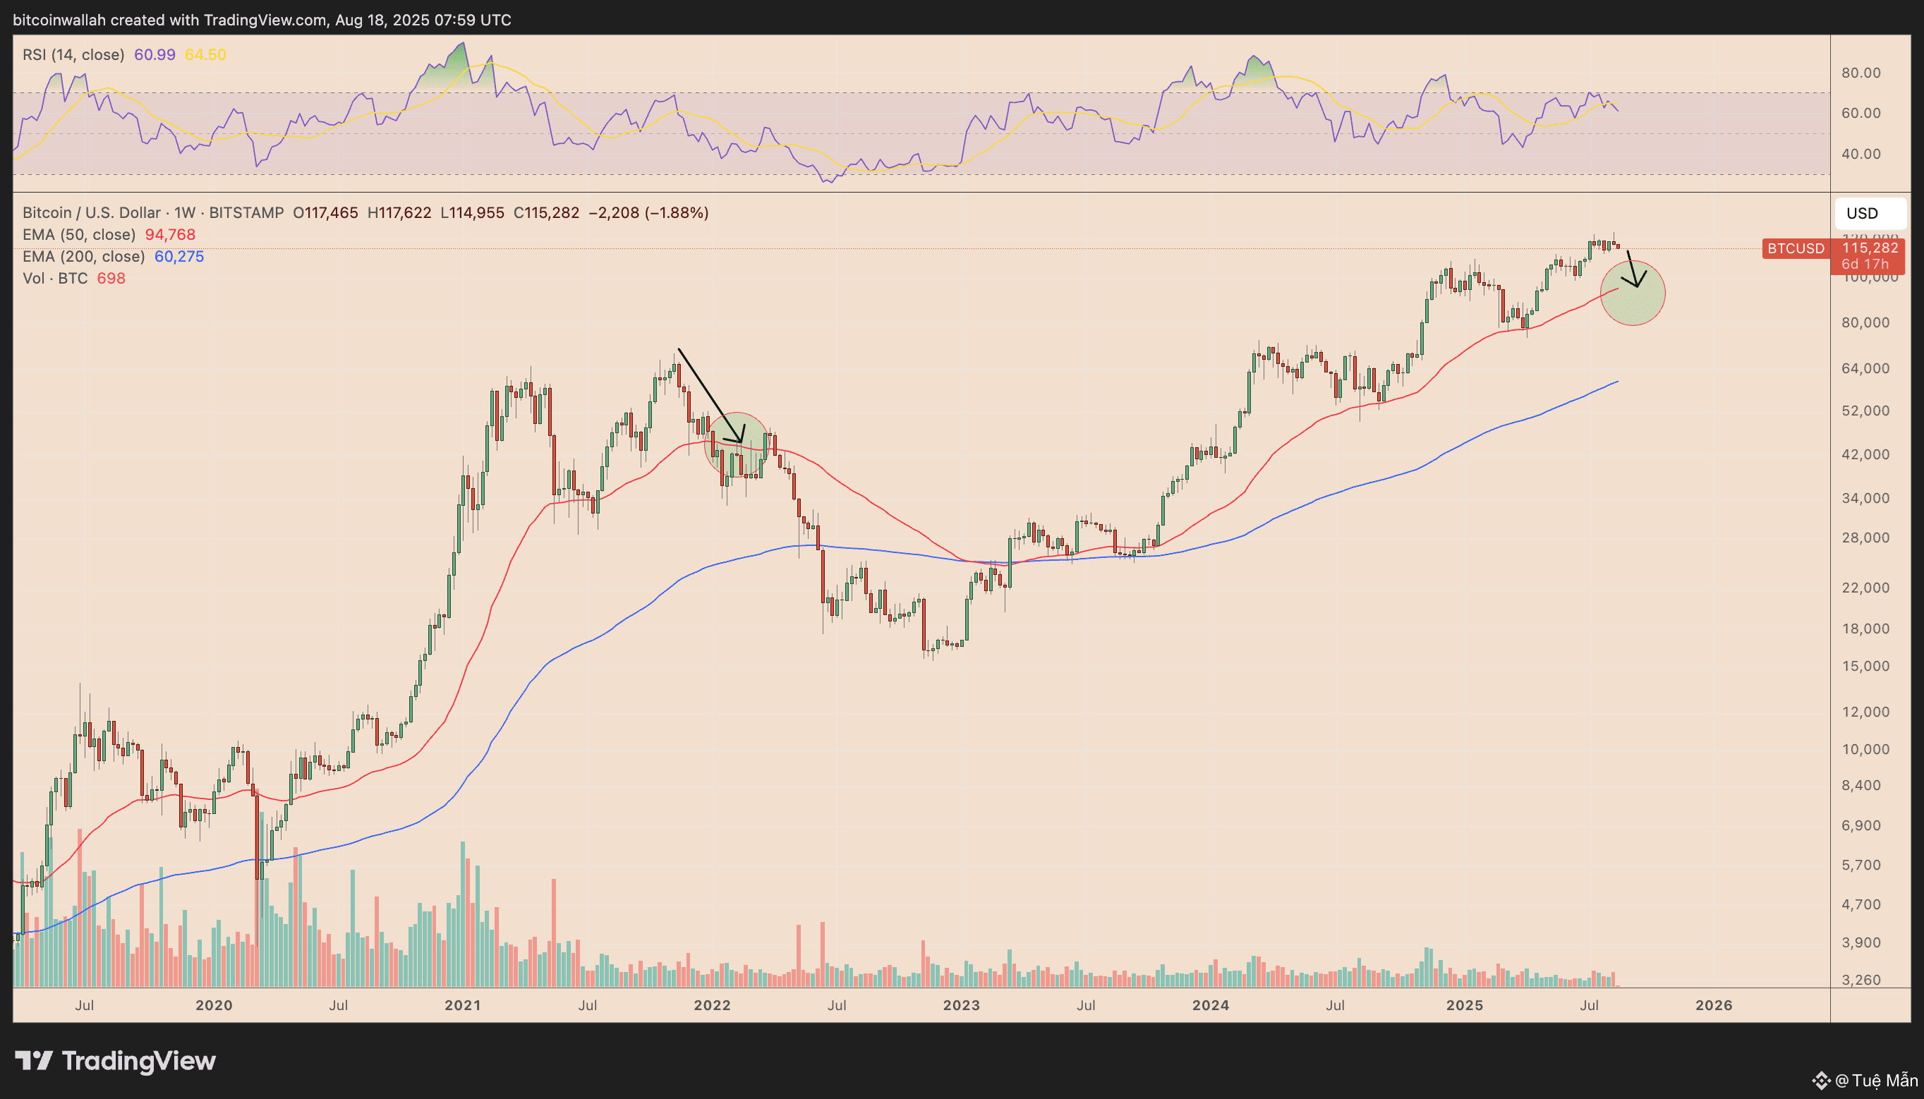
Task: Click the 5,700 price axis label
Action: click(1861, 865)
